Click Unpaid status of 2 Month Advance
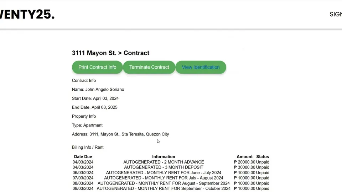The image size is (342, 192). point(263,162)
